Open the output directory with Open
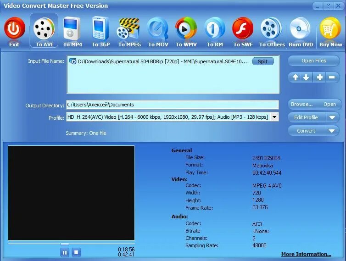The height and width of the screenshot is (261, 346). (x=329, y=105)
